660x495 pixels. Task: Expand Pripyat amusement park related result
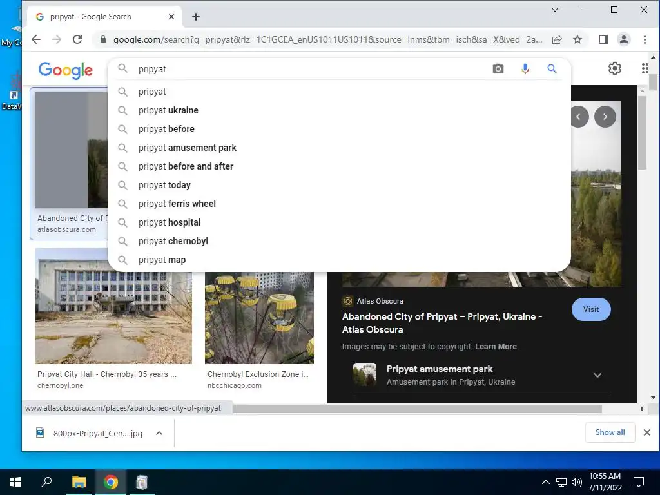coord(597,375)
